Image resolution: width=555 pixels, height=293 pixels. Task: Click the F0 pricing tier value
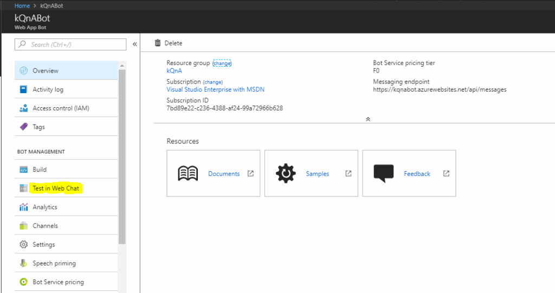click(x=376, y=71)
